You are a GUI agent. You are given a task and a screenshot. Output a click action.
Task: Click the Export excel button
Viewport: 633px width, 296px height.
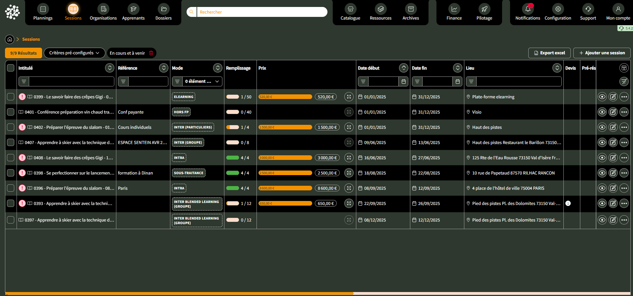point(549,53)
